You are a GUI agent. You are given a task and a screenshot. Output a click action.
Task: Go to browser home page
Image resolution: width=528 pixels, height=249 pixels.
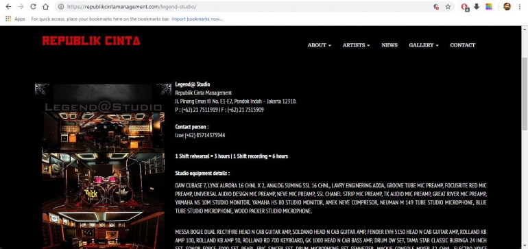[45, 7]
